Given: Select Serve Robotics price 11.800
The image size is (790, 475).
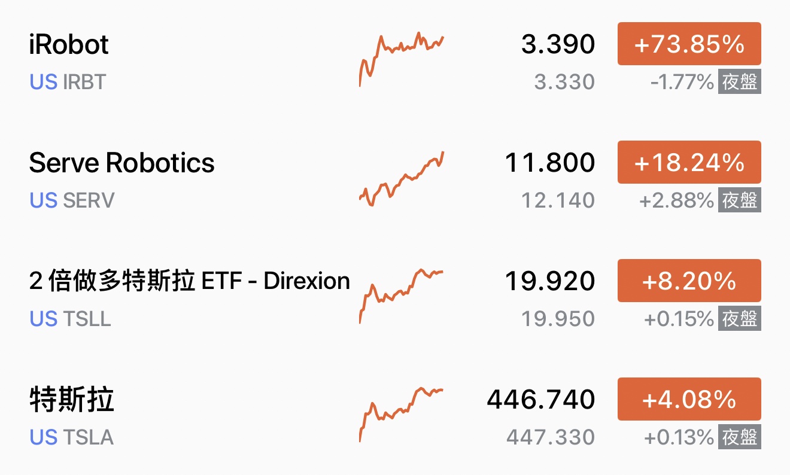Looking at the screenshot, I should click(550, 163).
